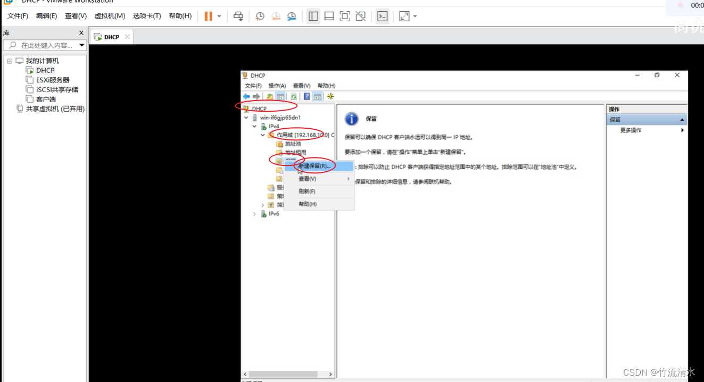Open the library search dropdown arrow
The image size is (704, 382).
(81, 45)
